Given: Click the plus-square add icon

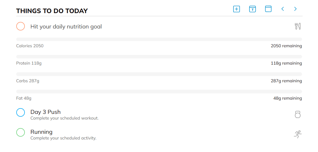Looking at the screenshot, I should click(x=236, y=9).
